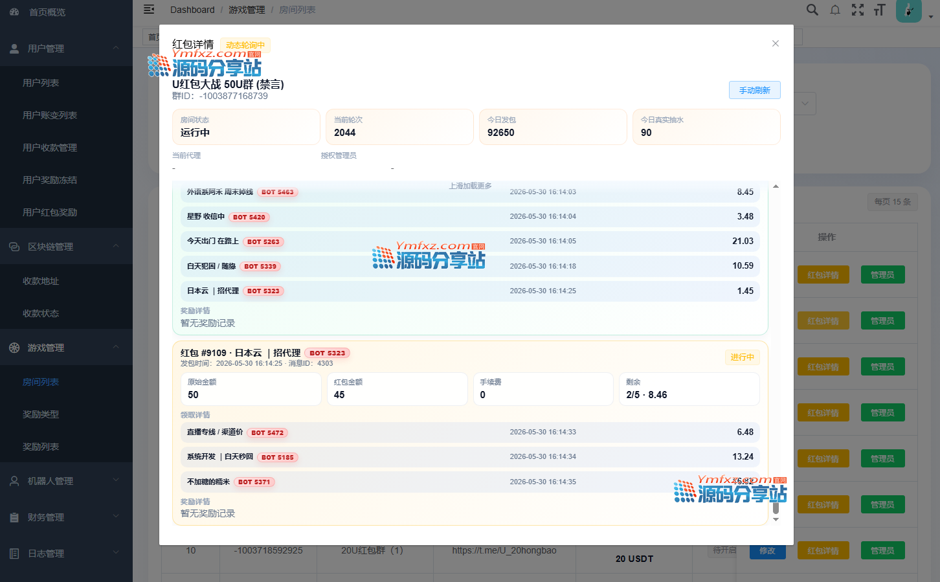Click the 用户管理 person icon
This screenshot has width=940, height=582.
(14, 49)
